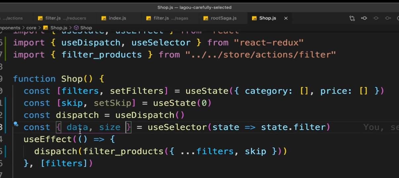Click JS icon of filter.js reducers tab
Screen dimensions: 399x178
[40, 18]
